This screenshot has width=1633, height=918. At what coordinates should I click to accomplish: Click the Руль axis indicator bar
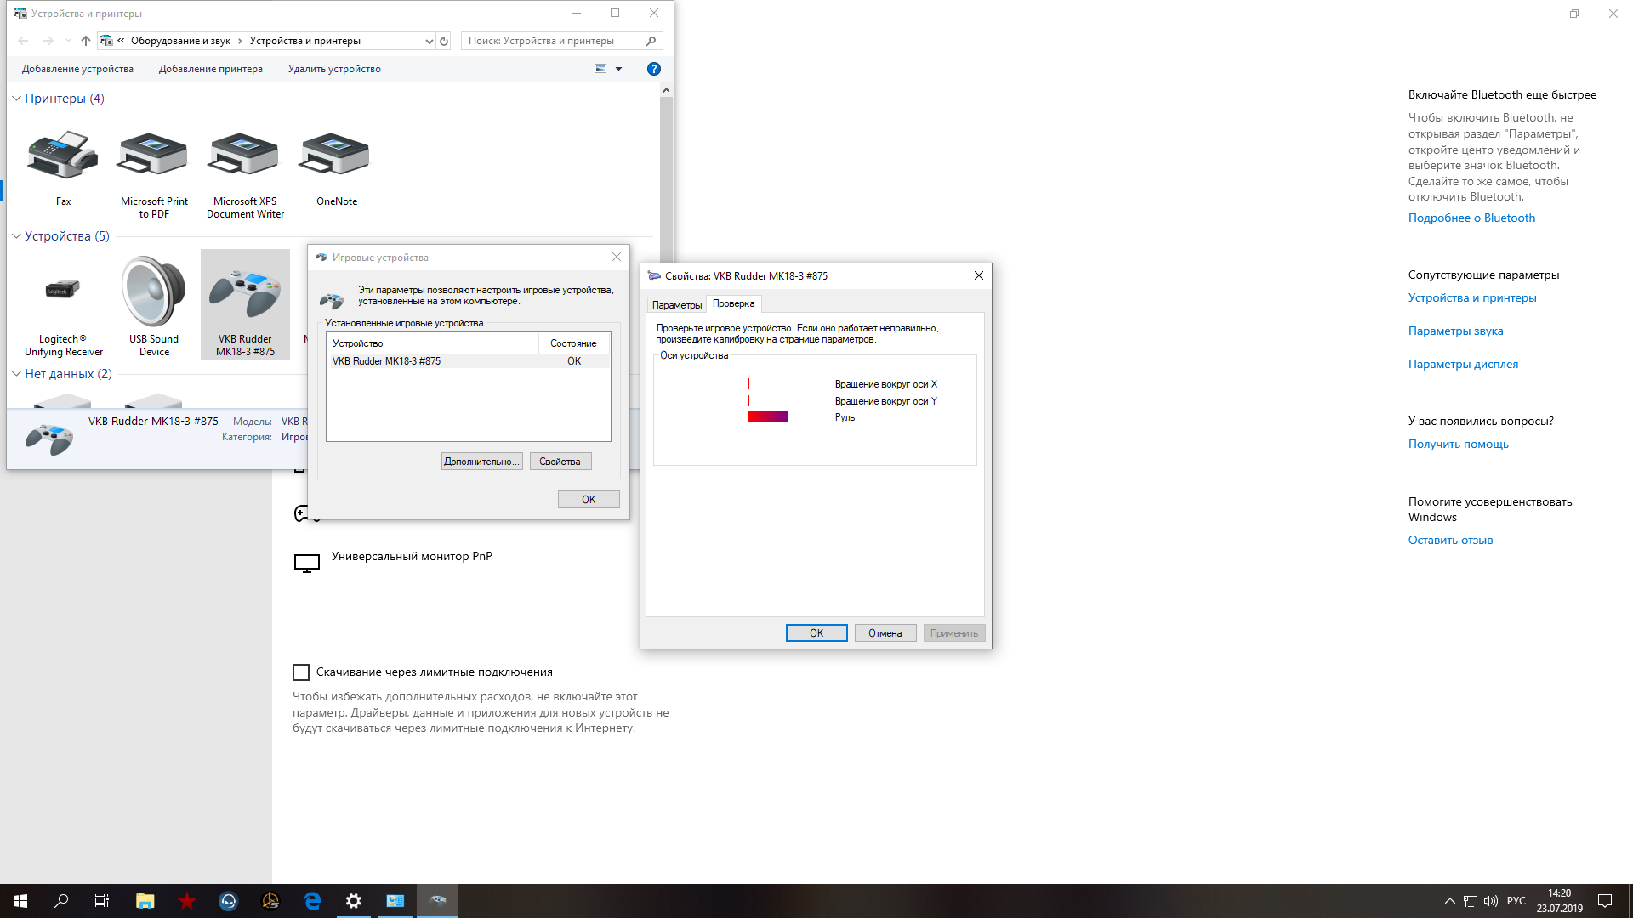pyautogui.click(x=767, y=417)
